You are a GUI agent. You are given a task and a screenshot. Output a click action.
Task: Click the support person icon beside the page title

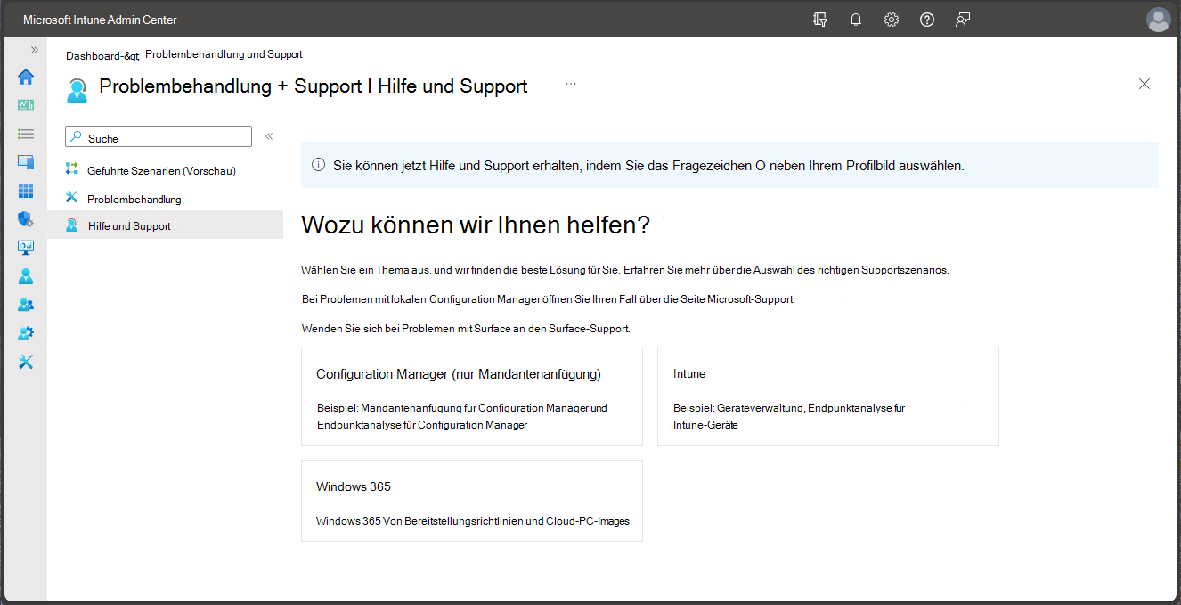[x=77, y=89]
